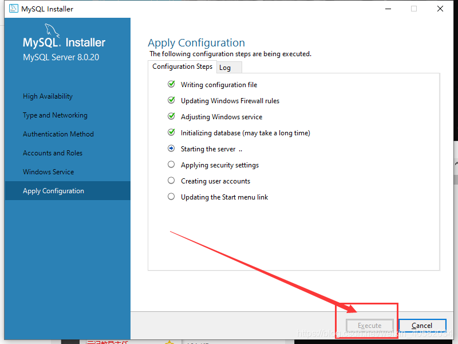The width and height of the screenshot is (458, 344).
Task: Go to the Authentication Method step
Action: tap(58, 134)
